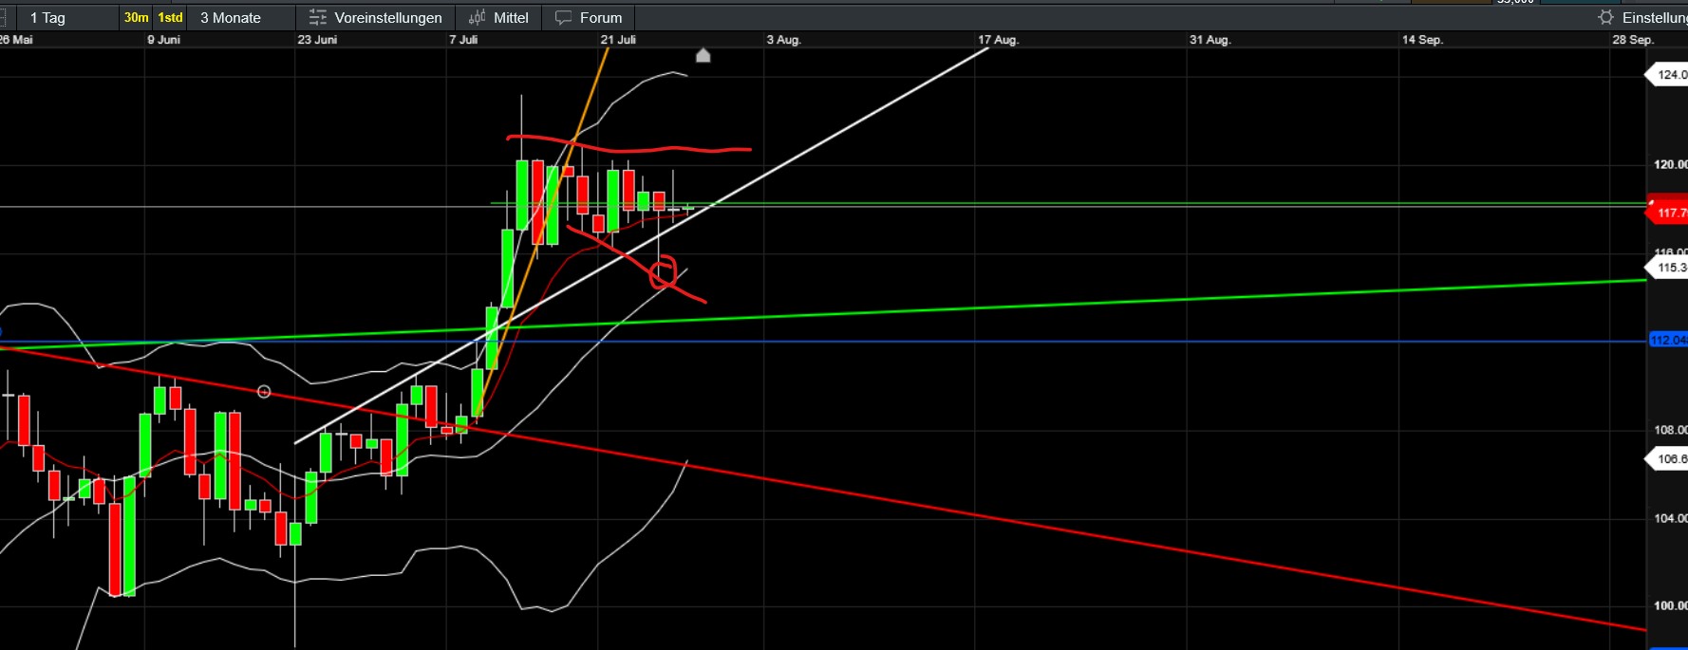Select the 3 Monate time range
The image size is (1688, 650).
tap(231, 17)
